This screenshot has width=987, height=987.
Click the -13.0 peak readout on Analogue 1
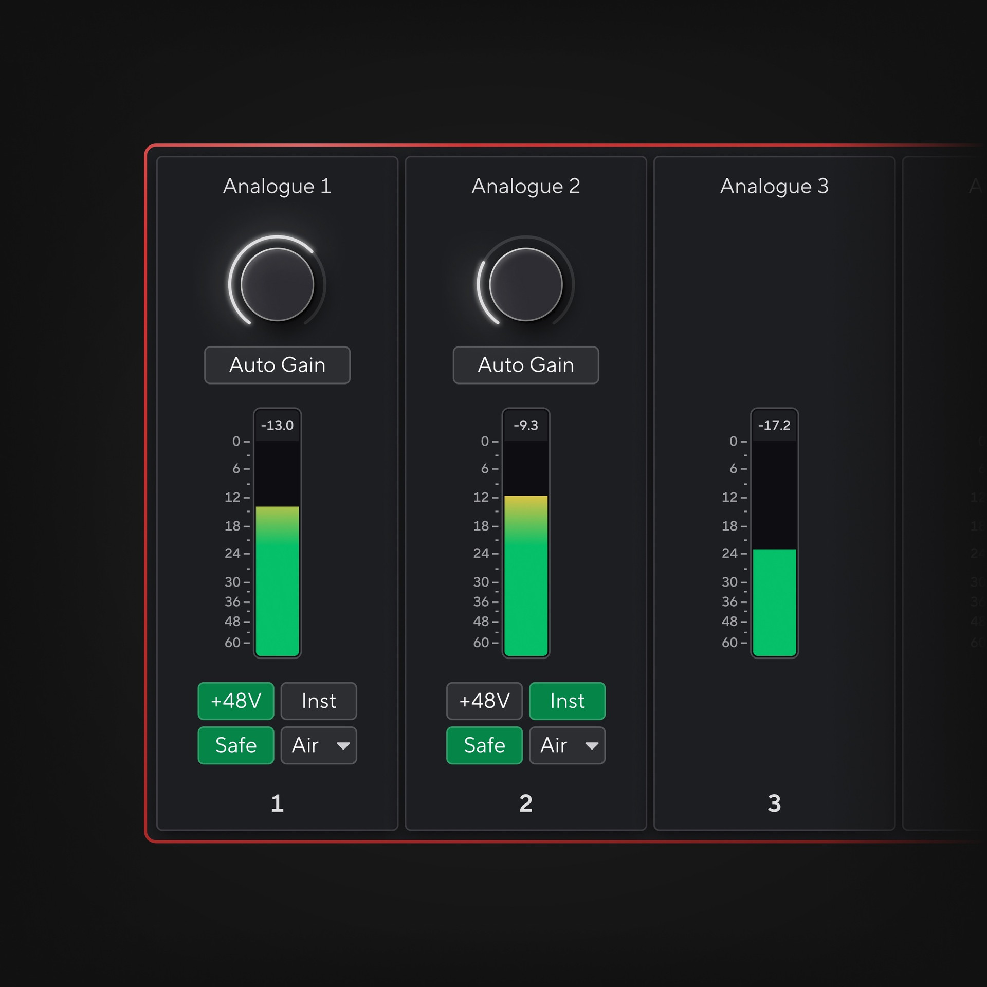point(278,425)
